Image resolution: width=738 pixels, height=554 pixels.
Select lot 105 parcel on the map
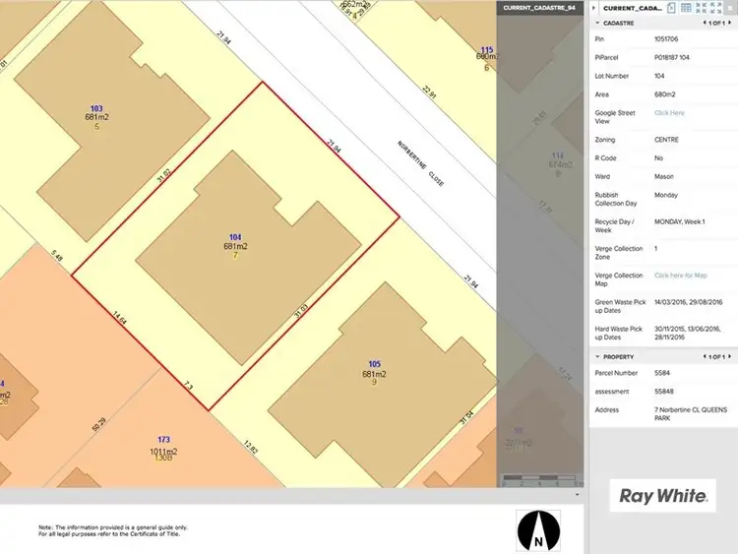tap(373, 373)
